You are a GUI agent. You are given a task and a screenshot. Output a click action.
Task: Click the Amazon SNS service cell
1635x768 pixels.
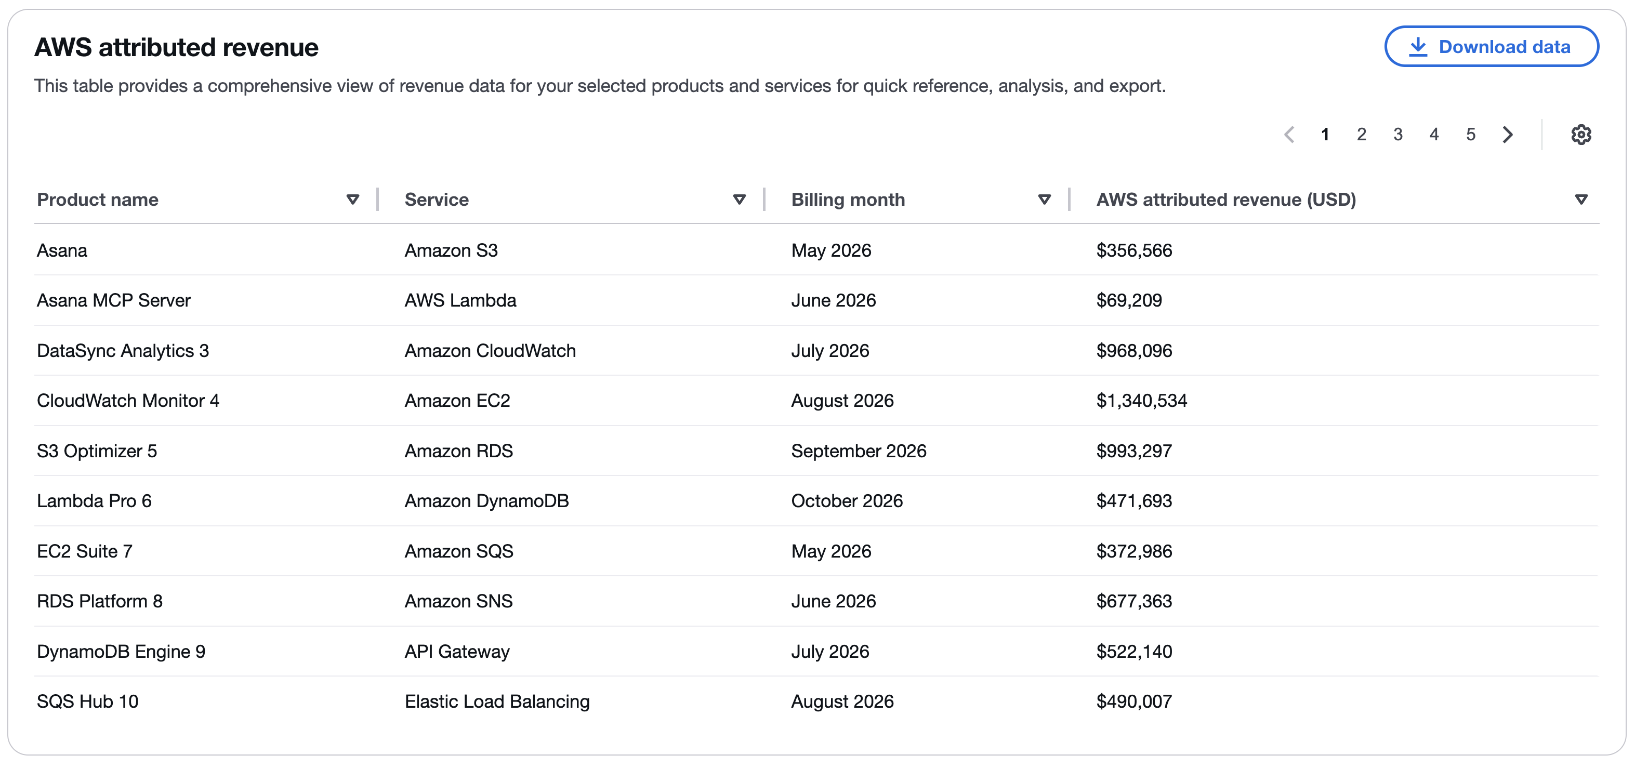pos(459,601)
